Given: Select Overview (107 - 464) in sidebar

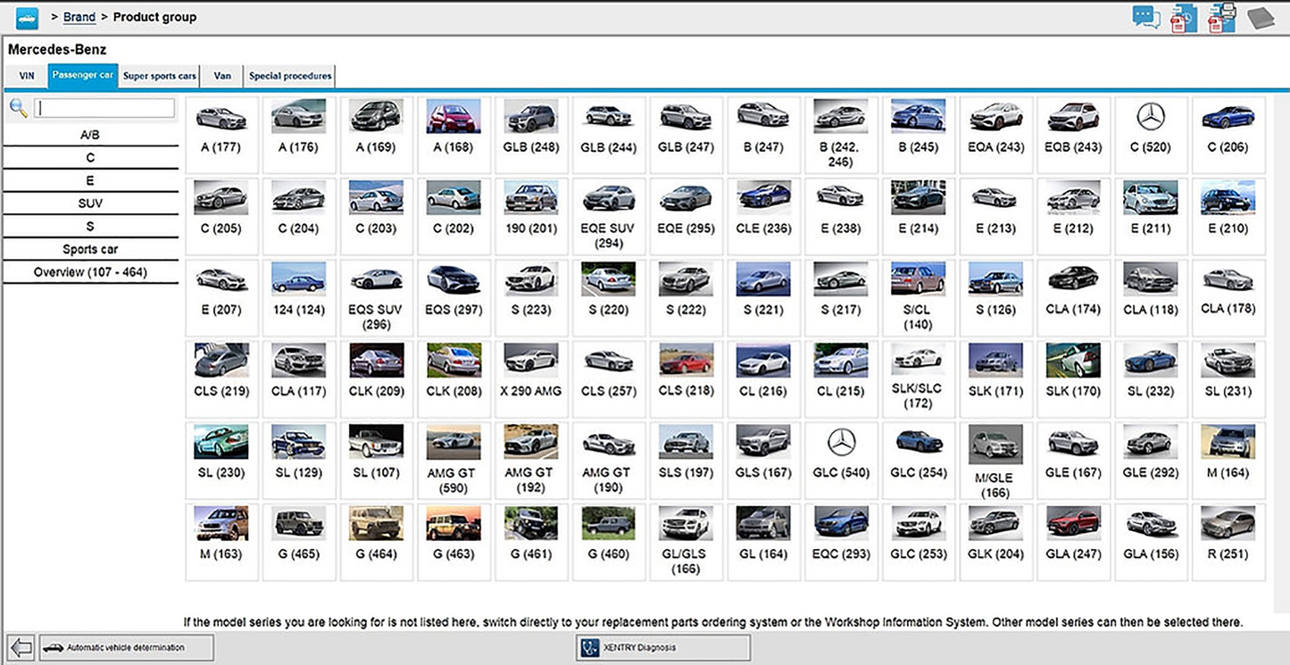Looking at the screenshot, I should 90,272.
